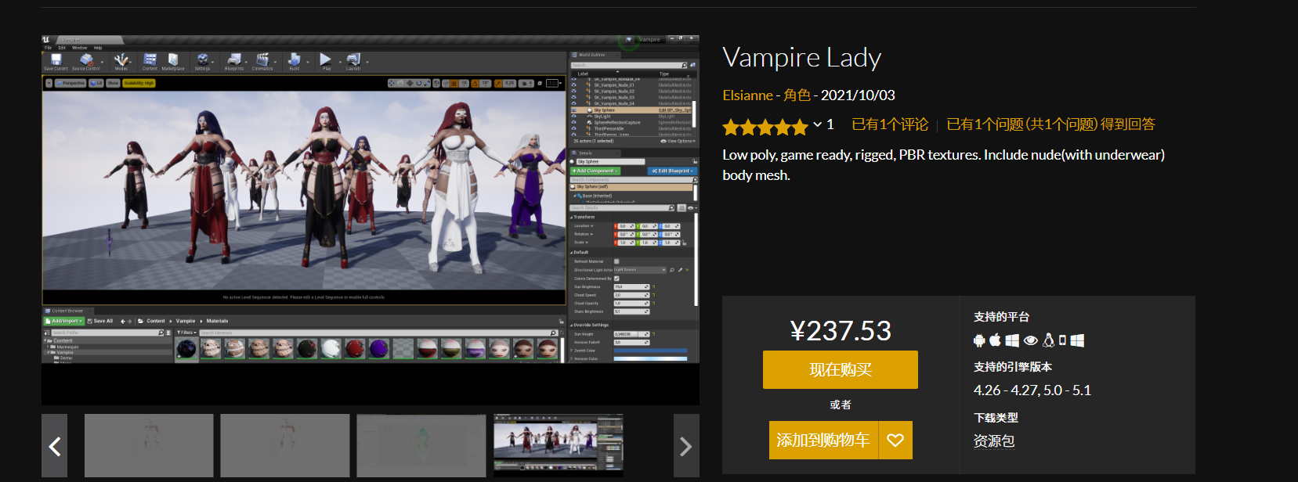Click the Low poly, game ready description text
The width and height of the screenshot is (1298, 482).
click(x=943, y=165)
